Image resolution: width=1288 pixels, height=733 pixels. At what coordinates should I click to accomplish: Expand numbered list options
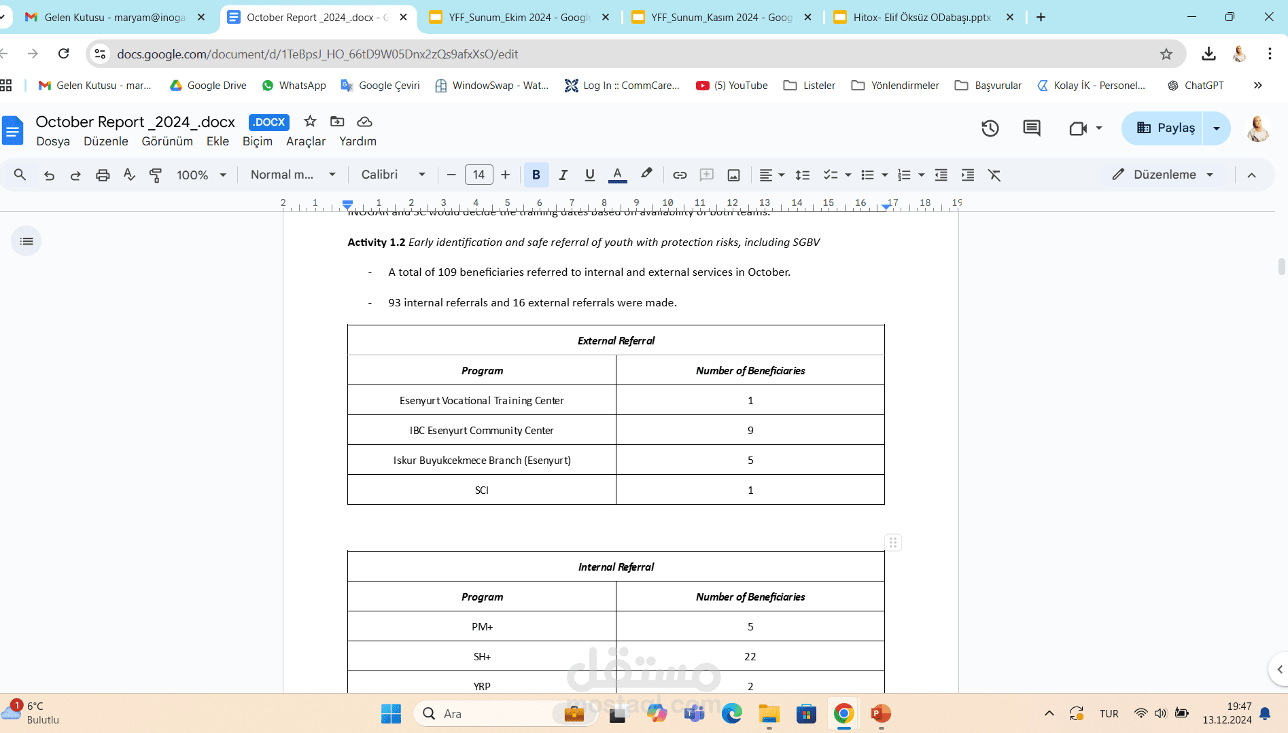click(x=921, y=175)
